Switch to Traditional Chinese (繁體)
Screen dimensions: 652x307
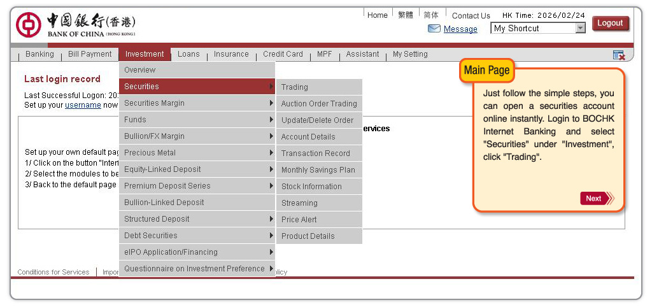click(x=406, y=15)
